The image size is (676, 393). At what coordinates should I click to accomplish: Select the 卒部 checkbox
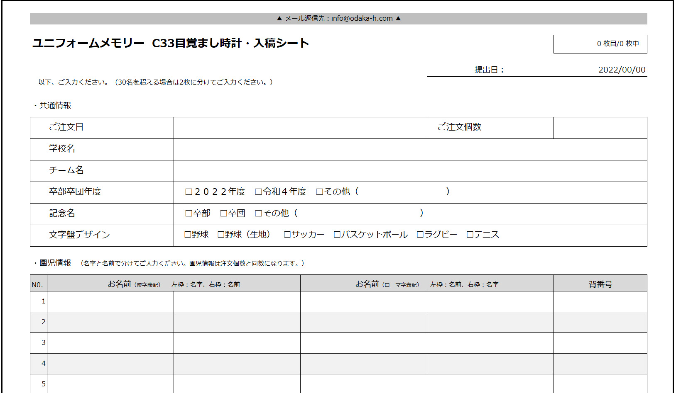coord(189,213)
